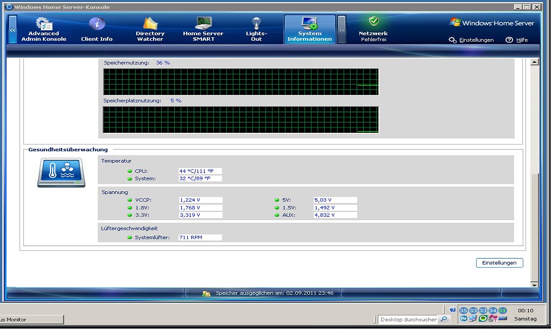551x329 pixels.
Task: Select the System Informationen tab
Action: (309, 29)
